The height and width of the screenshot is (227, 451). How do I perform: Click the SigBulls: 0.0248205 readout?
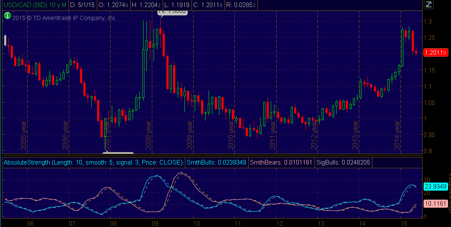pos(343,162)
